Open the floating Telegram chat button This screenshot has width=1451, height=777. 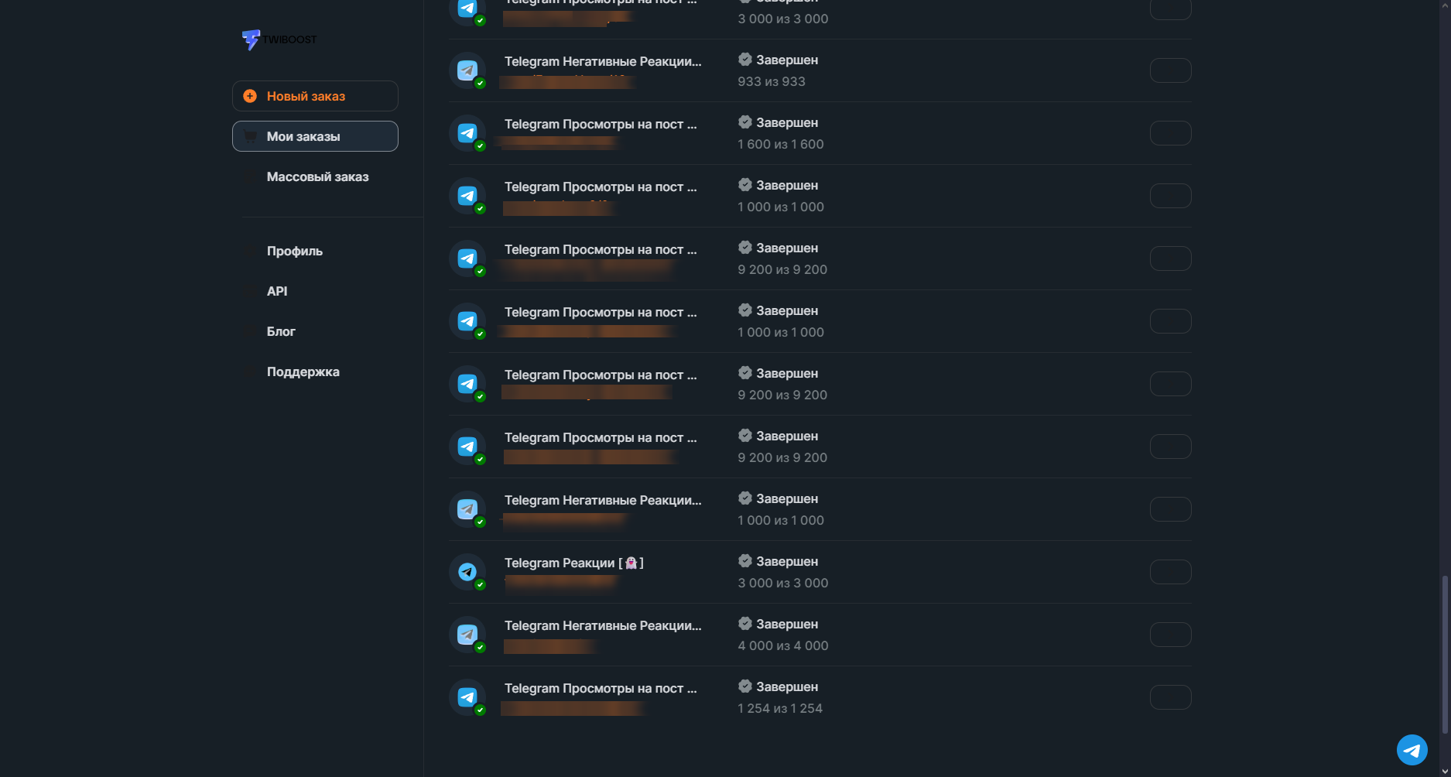[x=1412, y=750]
